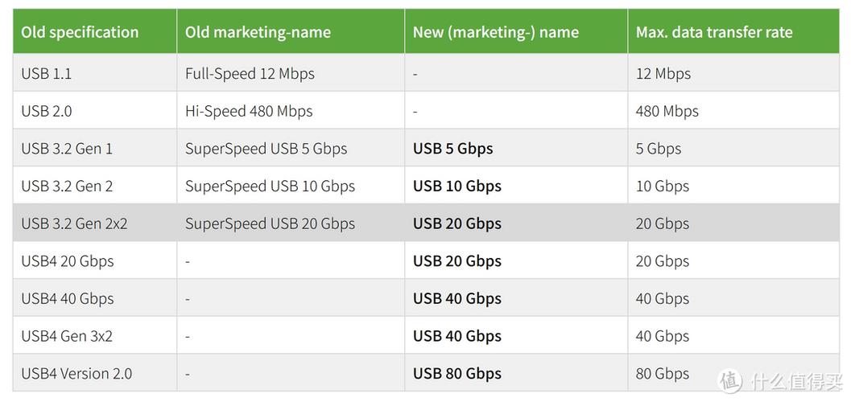Click the USB4 Gen 3x2 cell
Image resolution: width=851 pixels, height=402 pixels.
point(95,336)
